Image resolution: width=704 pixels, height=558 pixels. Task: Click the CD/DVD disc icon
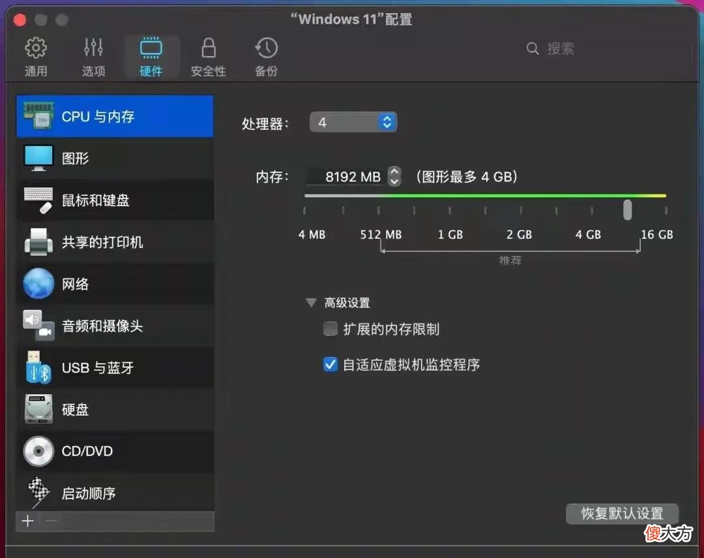click(38, 451)
